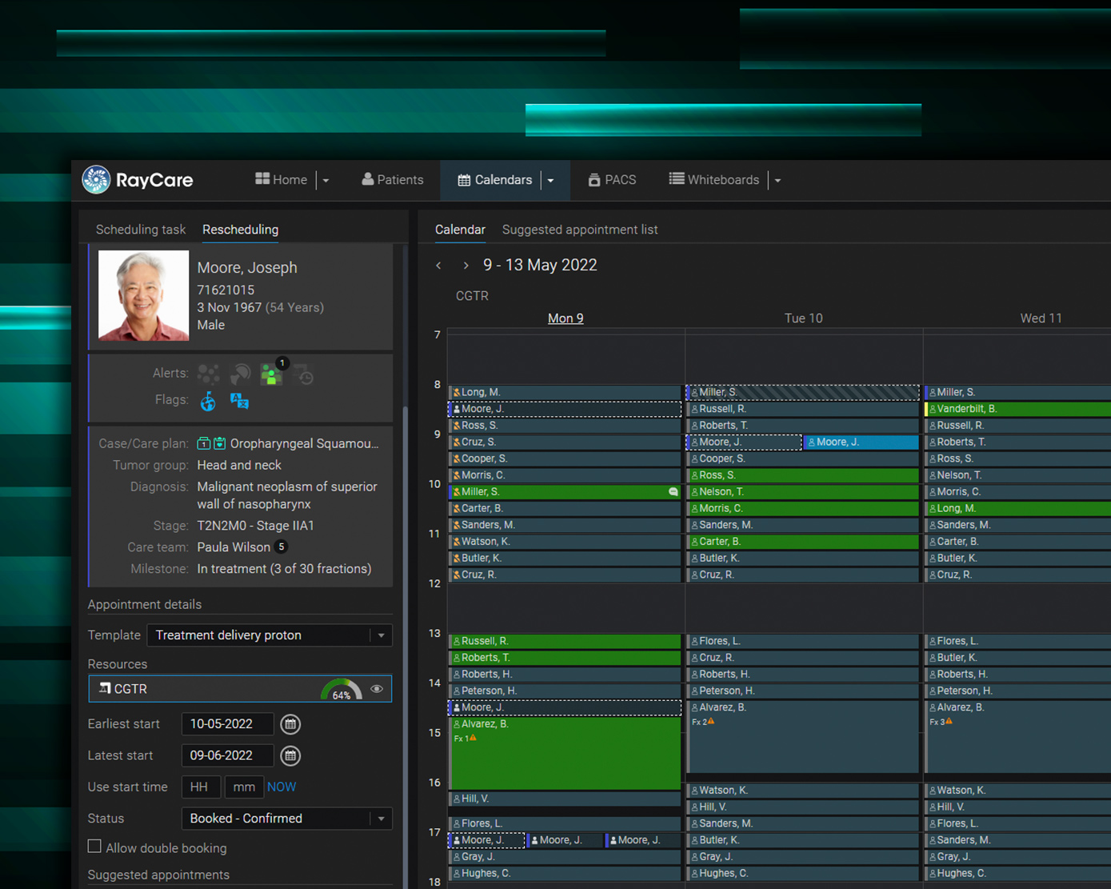Go to previous week in calendar
Viewport: 1111px width, 889px height.
click(x=438, y=266)
